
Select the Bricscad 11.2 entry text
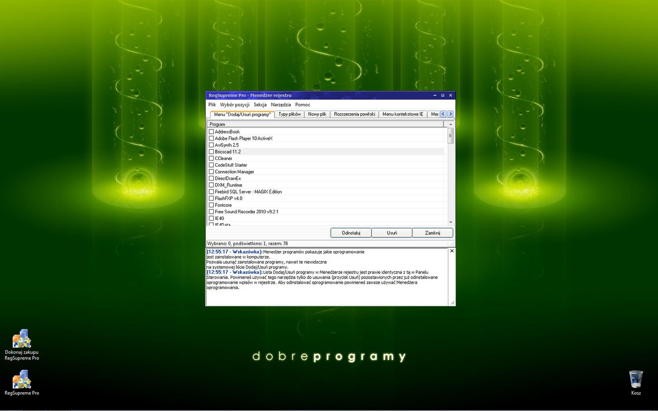(x=228, y=152)
